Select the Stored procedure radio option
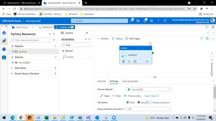The width and height of the screenshot is (216, 121). (151, 102)
